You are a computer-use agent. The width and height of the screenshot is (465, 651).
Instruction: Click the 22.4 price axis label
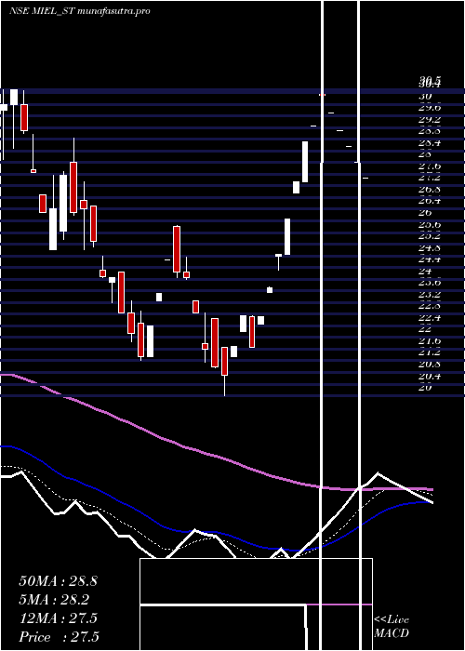[430, 318]
